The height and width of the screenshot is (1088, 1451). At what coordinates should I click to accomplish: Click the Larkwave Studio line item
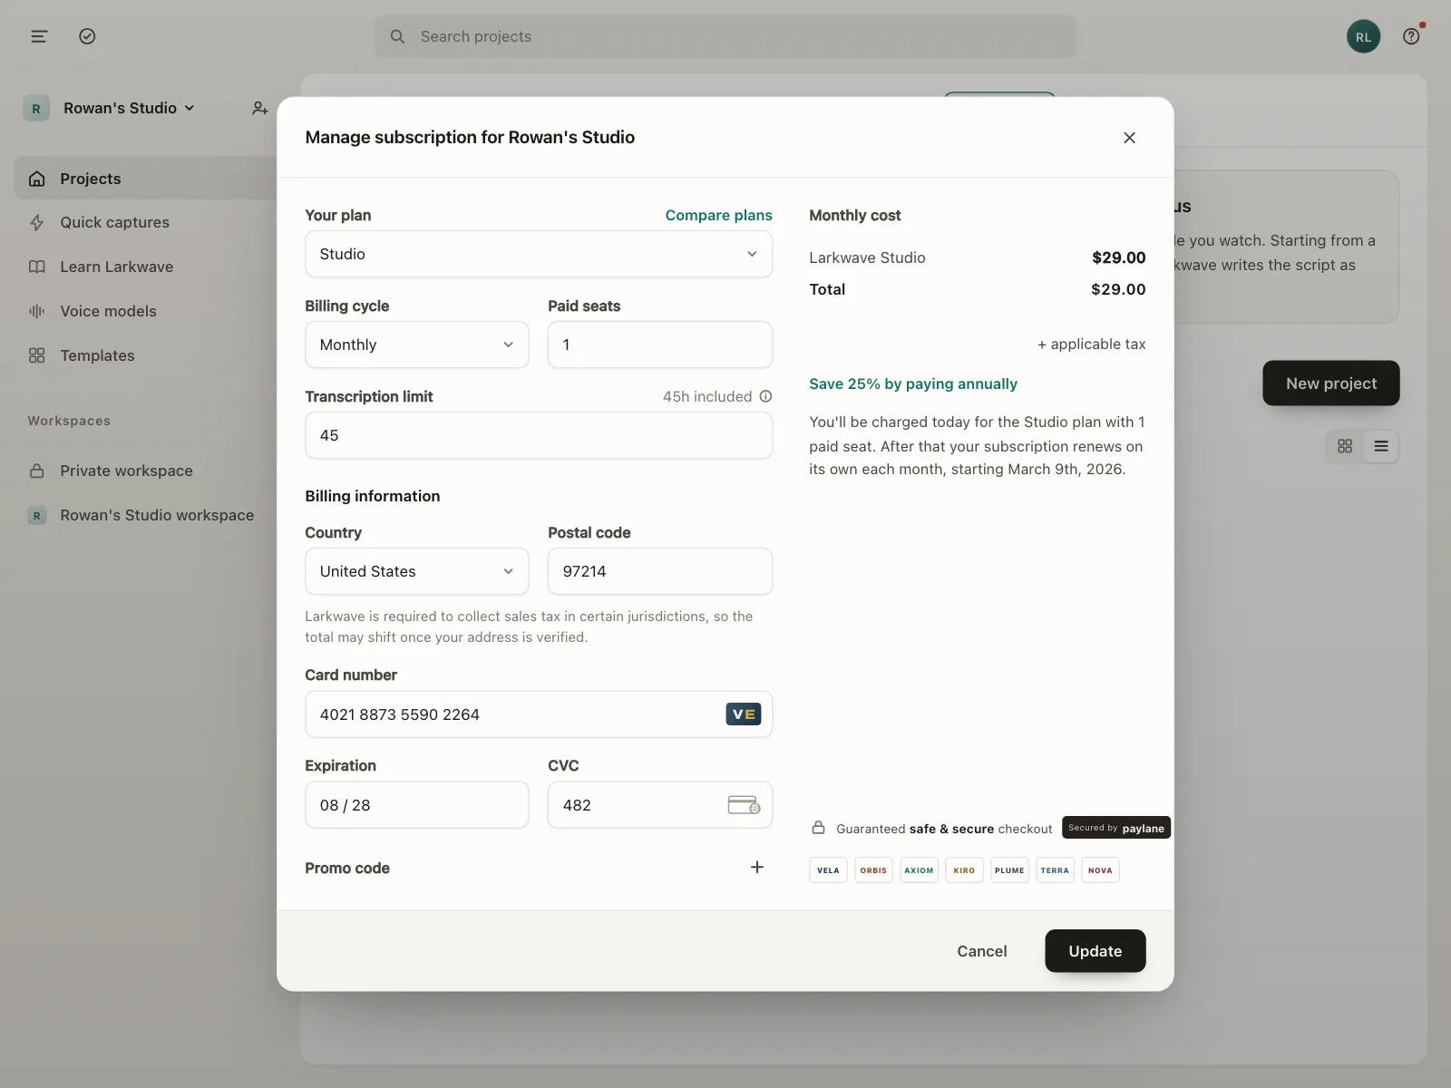[978, 257]
